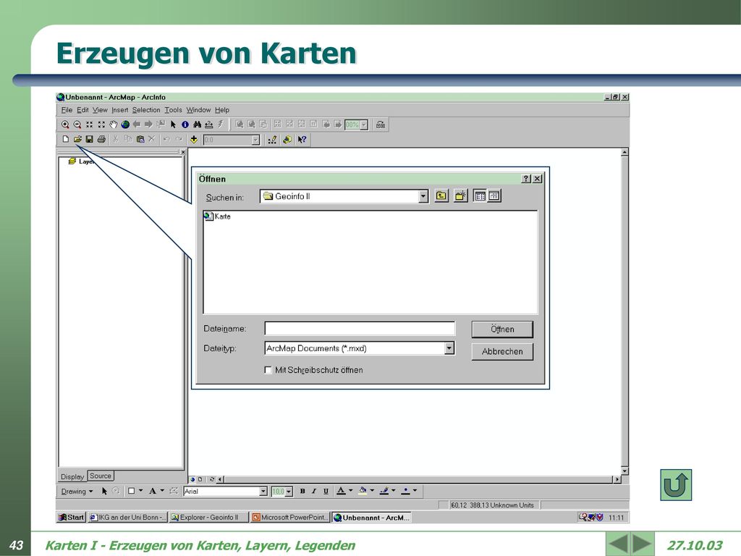Open the Tools menu
The width and height of the screenshot is (741, 556).
[173, 110]
